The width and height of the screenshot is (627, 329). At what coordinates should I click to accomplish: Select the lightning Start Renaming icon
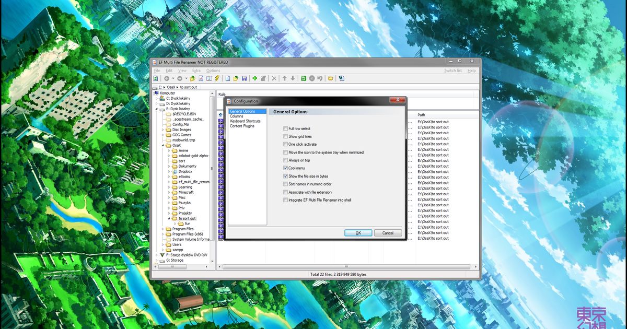click(217, 78)
